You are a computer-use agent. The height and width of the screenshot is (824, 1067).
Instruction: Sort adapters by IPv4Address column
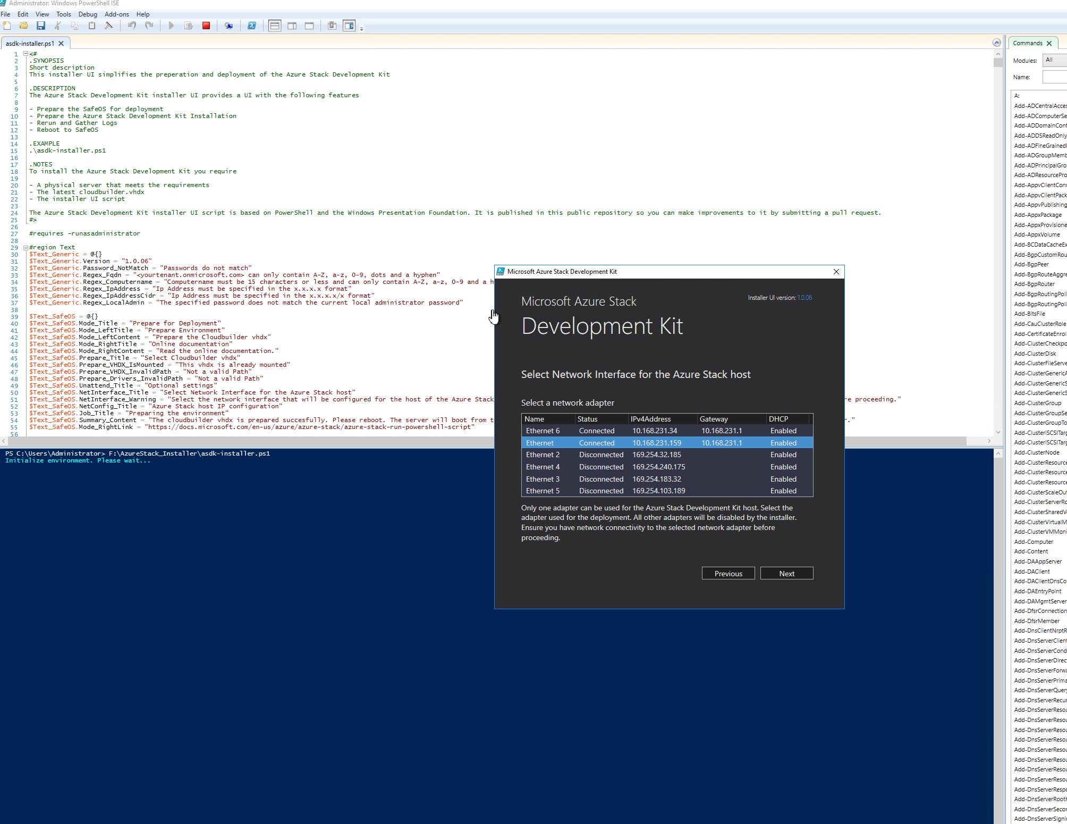(663, 419)
